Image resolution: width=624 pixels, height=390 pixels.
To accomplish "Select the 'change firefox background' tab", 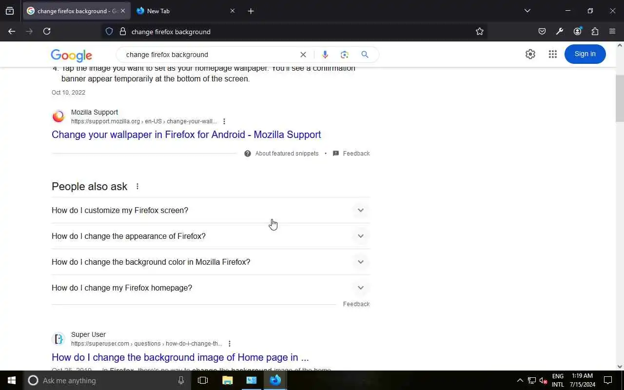I will pos(77,11).
